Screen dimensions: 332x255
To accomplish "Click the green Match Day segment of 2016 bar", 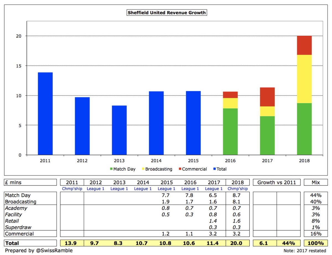I will (230, 132).
